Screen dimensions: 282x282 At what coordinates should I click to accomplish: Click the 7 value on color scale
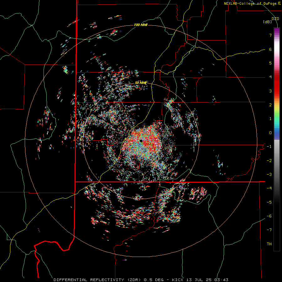[x=270, y=35]
